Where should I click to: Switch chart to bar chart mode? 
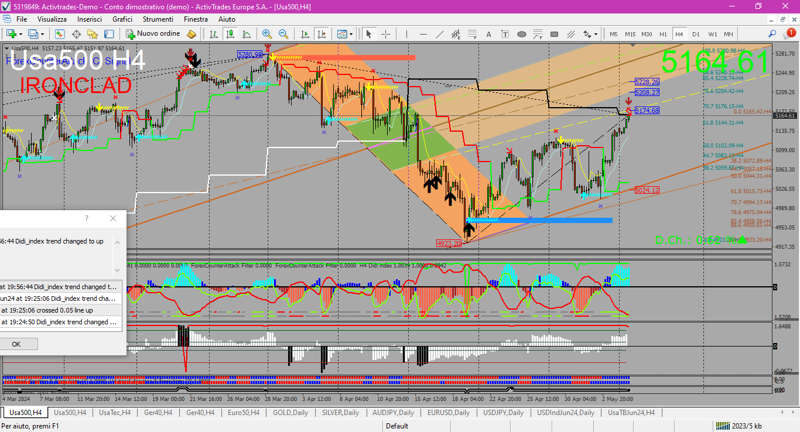pyautogui.click(x=214, y=34)
